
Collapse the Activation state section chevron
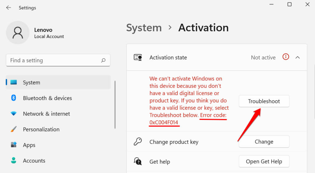point(297,57)
